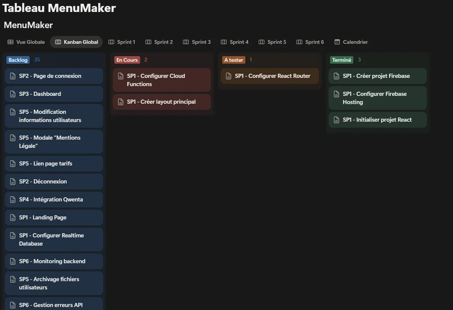The height and width of the screenshot is (310, 453).
Task: Open the Calendrier view tab
Action: (x=351, y=42)
